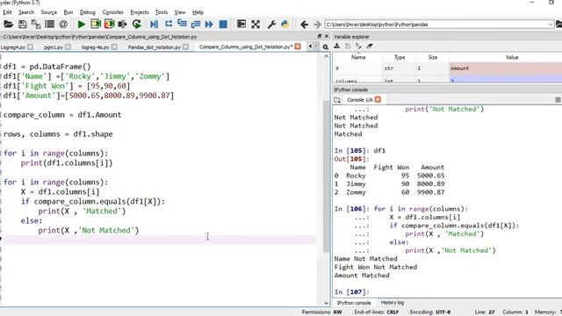Open the editor options gear icon

[325, 47]
